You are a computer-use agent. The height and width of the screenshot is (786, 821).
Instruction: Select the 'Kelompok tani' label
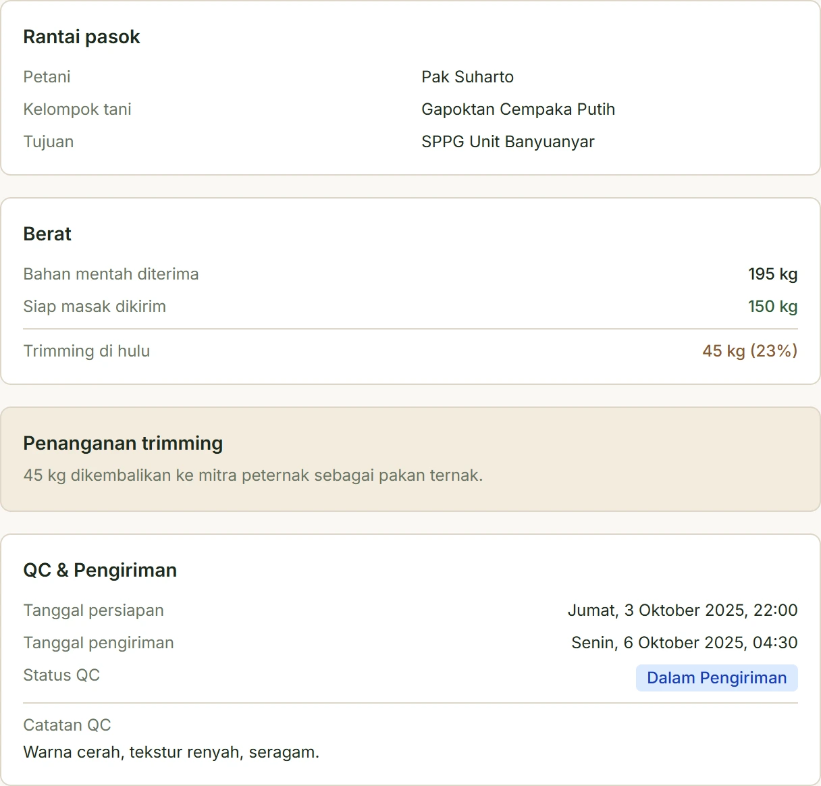point(78,109)
